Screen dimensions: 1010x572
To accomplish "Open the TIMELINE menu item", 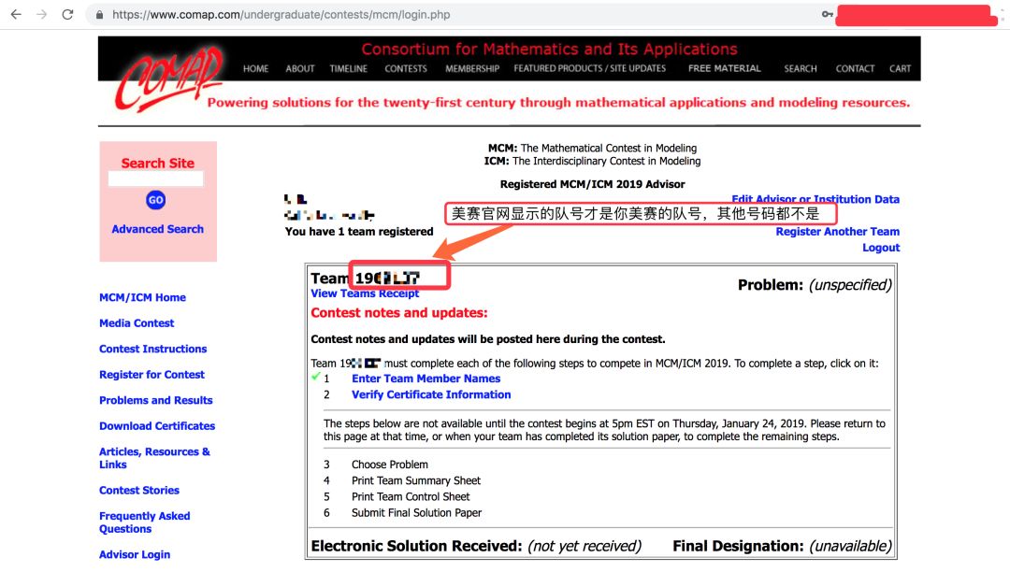I will [x=349, y=69].
